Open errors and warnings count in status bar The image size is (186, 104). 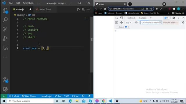click(x=14, y=96)
